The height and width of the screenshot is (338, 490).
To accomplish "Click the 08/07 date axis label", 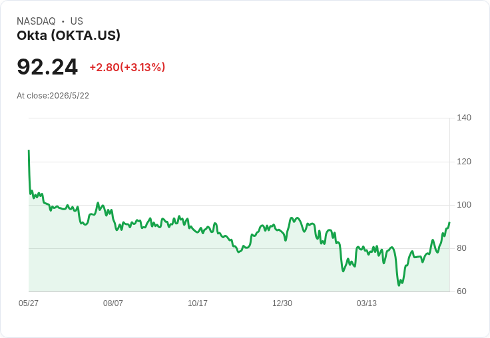I will [x=113, y=303].
